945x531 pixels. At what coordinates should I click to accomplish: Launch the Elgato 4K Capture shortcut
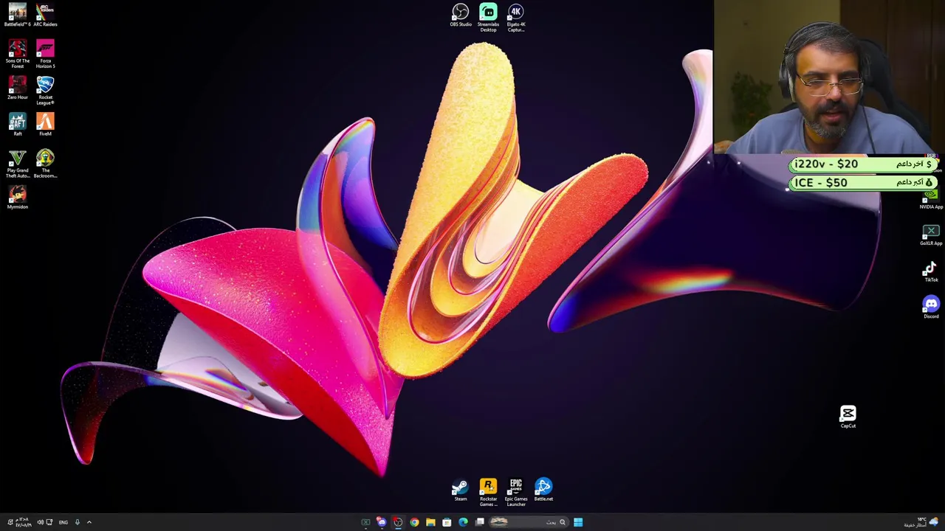coord(516,18)
